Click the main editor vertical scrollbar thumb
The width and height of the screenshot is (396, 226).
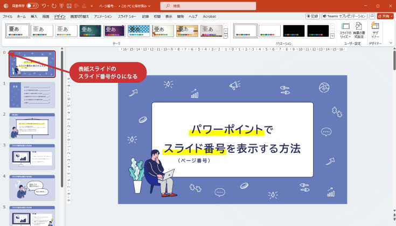(x=394, y=60)
